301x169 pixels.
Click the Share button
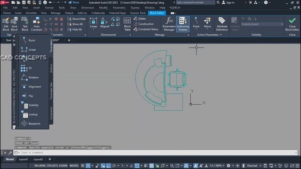[74, 2]
